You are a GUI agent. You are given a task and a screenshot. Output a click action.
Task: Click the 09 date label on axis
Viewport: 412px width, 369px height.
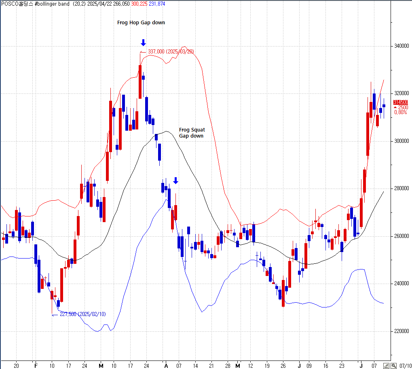coord(309,366)
